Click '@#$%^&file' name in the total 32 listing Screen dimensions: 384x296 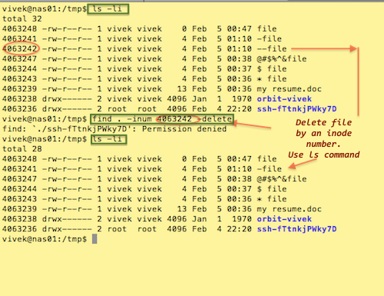coord(282,59)
